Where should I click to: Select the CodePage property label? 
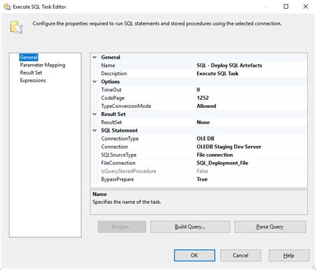click(113, 98)
